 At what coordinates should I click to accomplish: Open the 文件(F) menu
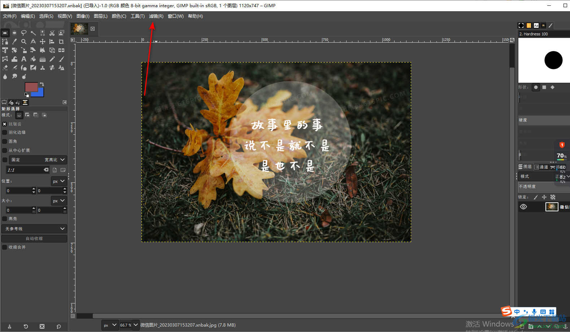[10, 16]
